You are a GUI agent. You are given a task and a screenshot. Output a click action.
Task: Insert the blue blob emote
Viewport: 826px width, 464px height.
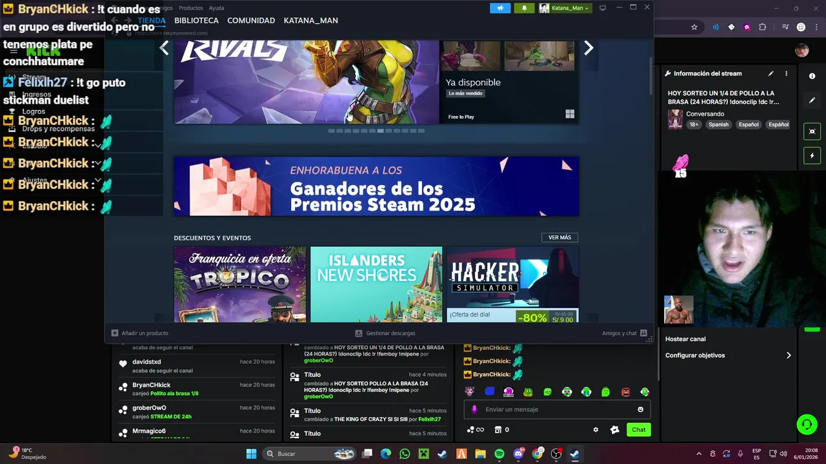coord(489,391)
